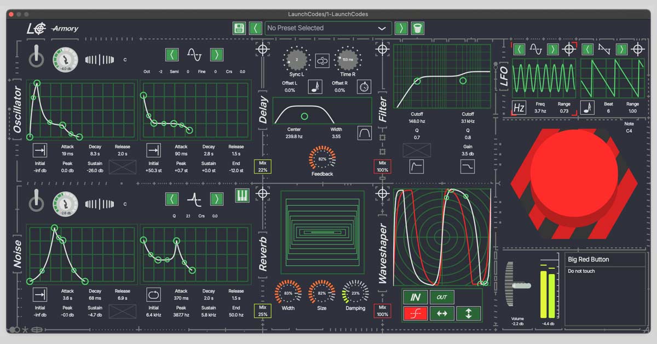Click the horizontal flip arrows in Waveshaper
The image size is (657, 344).
click(x=442, y=313)
